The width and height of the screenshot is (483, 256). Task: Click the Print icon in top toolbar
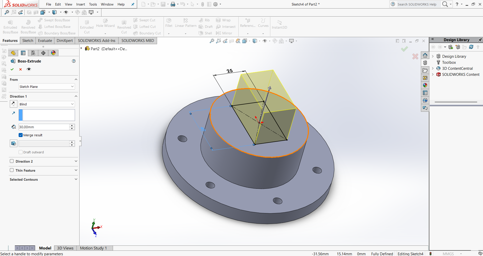(x=173, y=4)
